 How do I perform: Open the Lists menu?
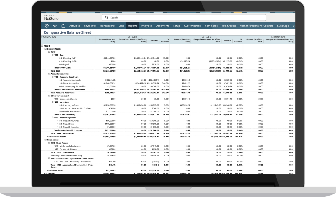[x=121, y=26]
